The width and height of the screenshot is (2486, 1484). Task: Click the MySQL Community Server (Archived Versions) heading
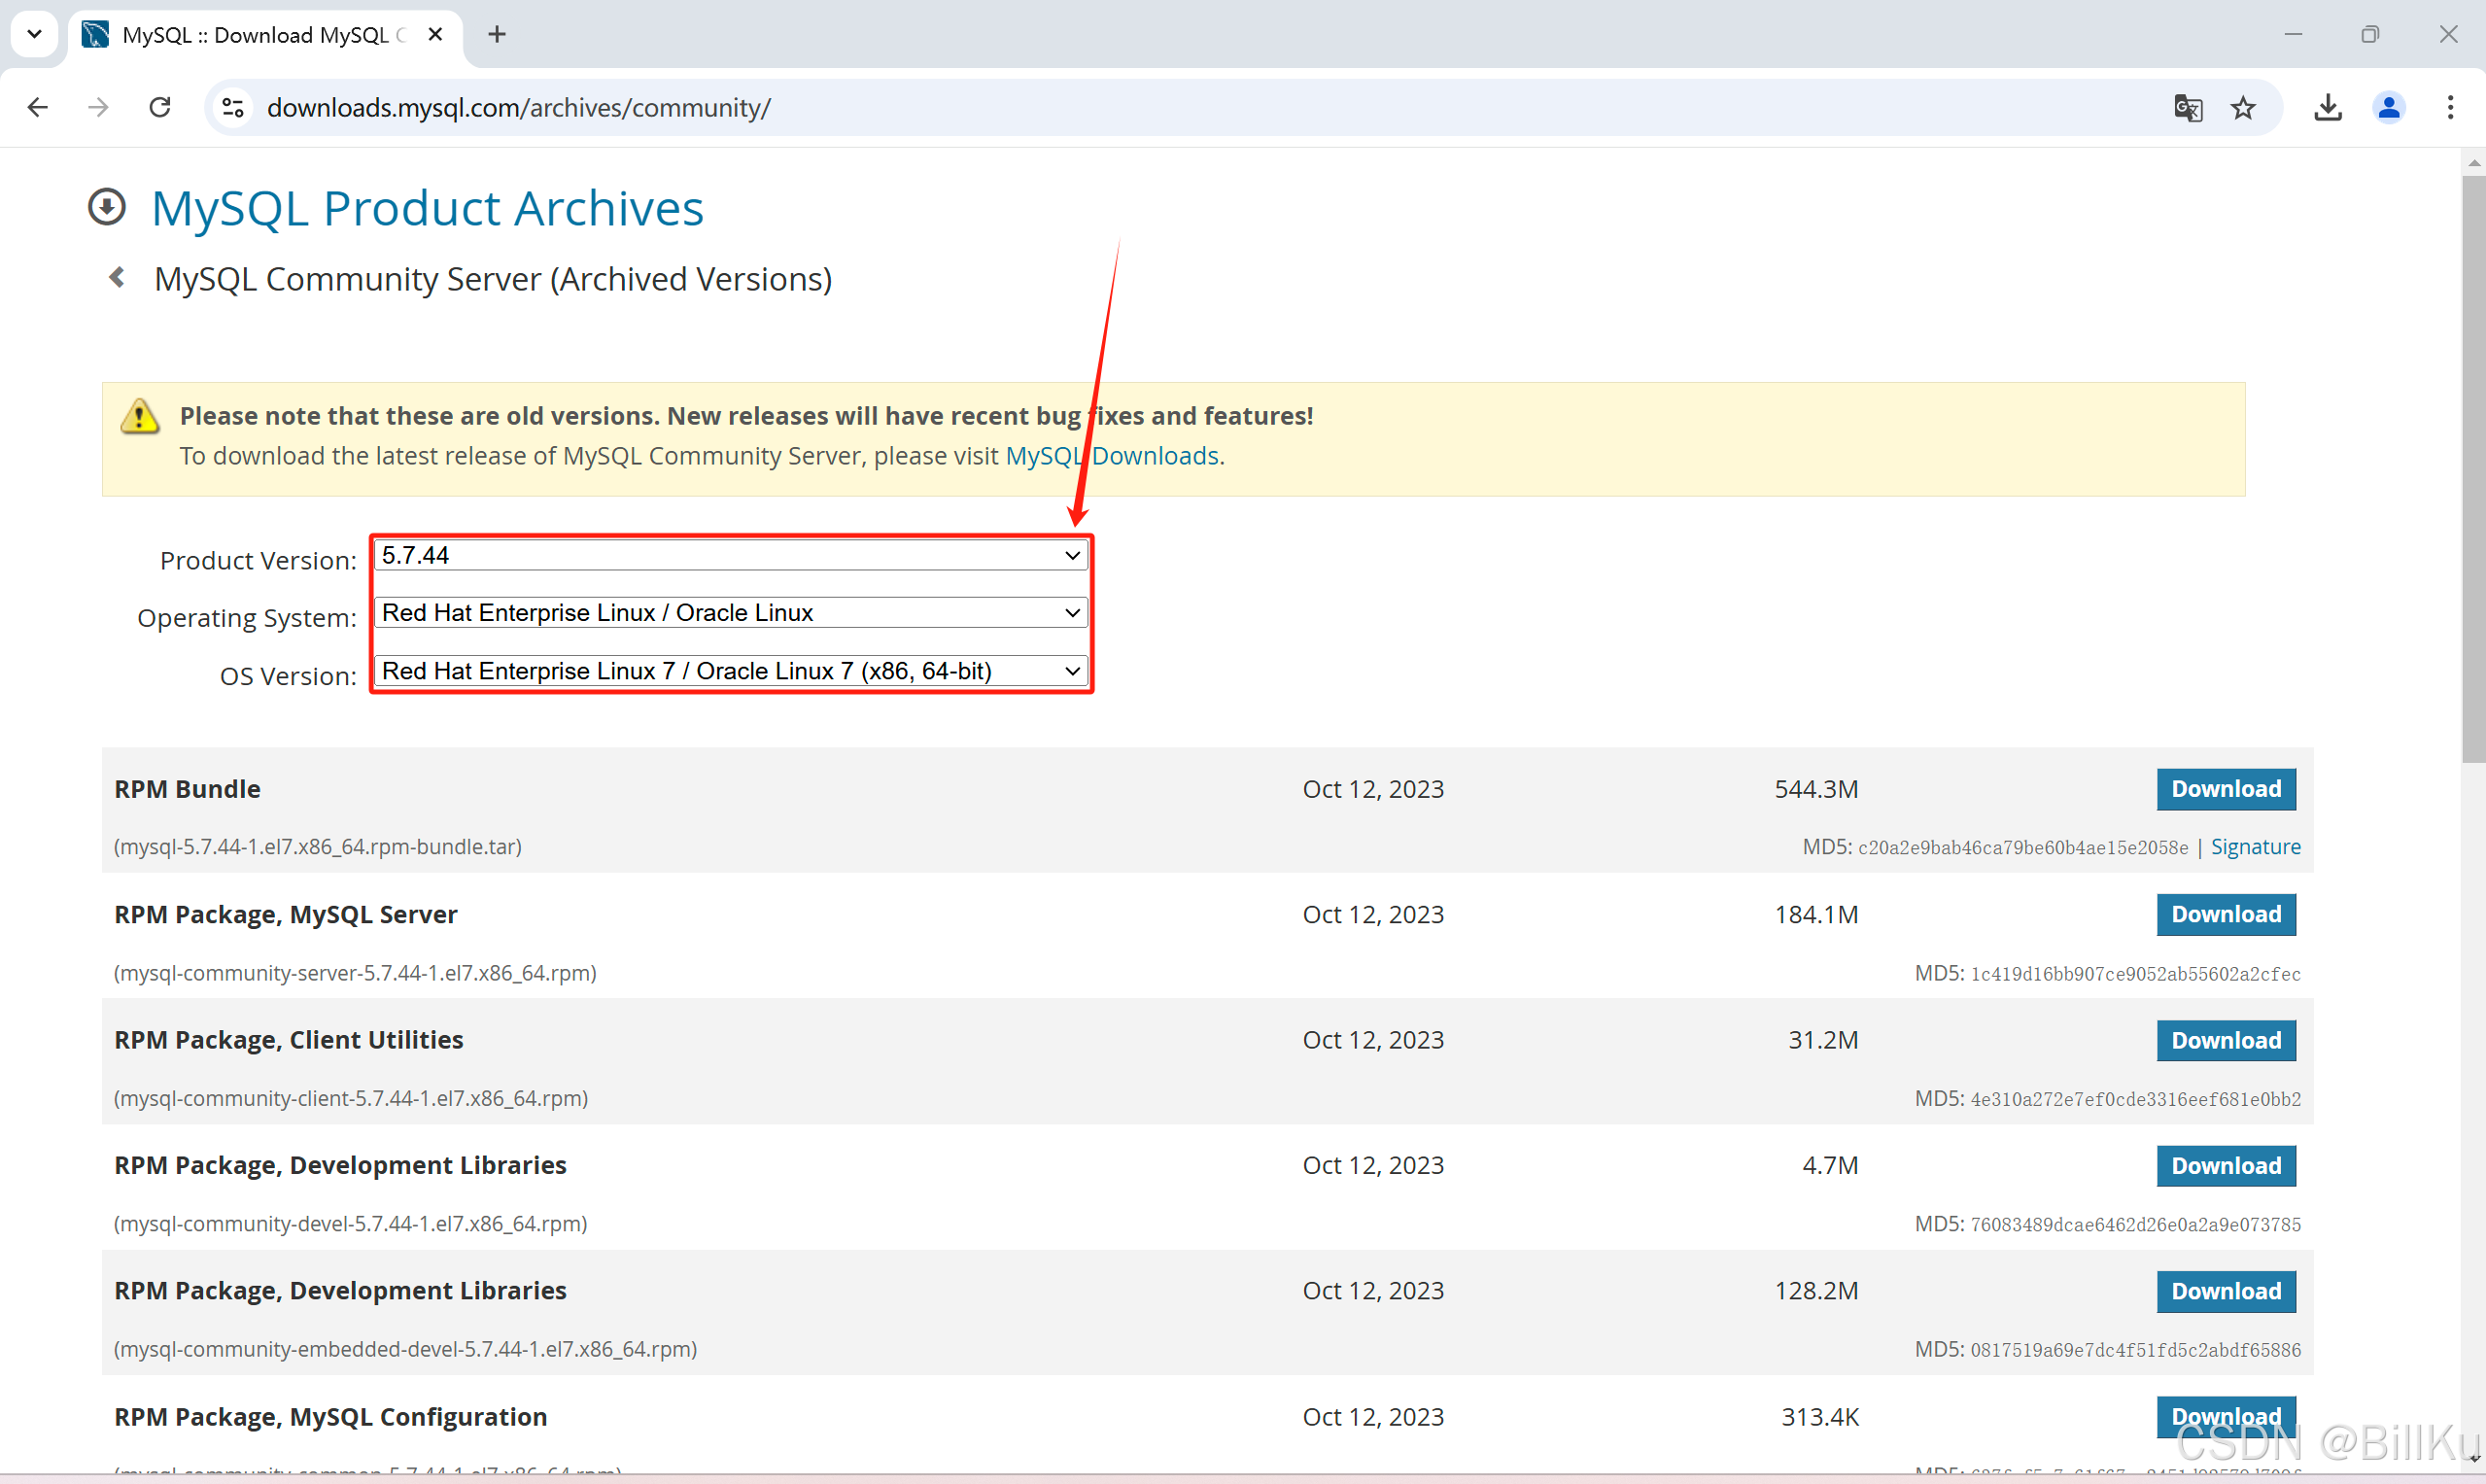pyautogui.click(x=493, y=279)
